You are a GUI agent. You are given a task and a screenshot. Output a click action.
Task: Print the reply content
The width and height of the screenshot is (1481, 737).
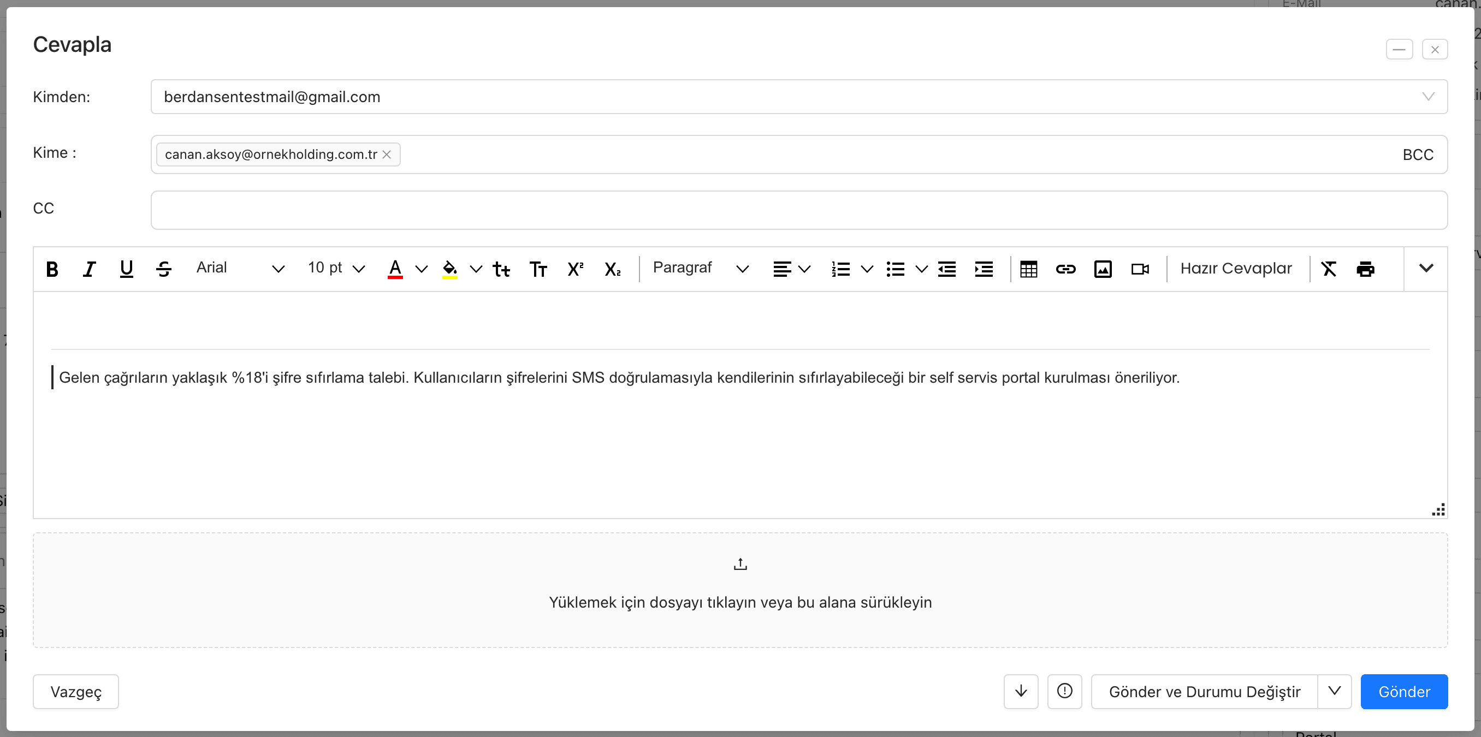1365,269
